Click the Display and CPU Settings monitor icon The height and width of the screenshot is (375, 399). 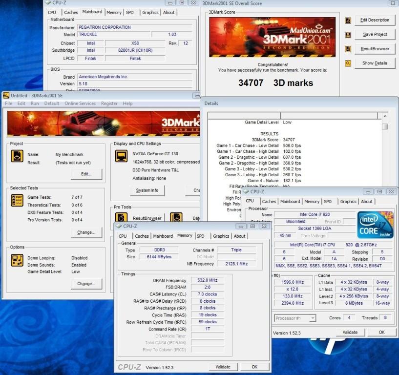pos(122,156)
